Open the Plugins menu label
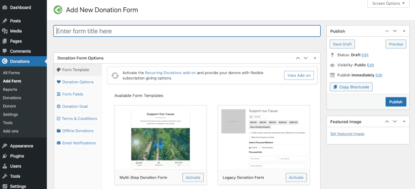Viewport: 415px width, 189px height. (x=17, y=156)
